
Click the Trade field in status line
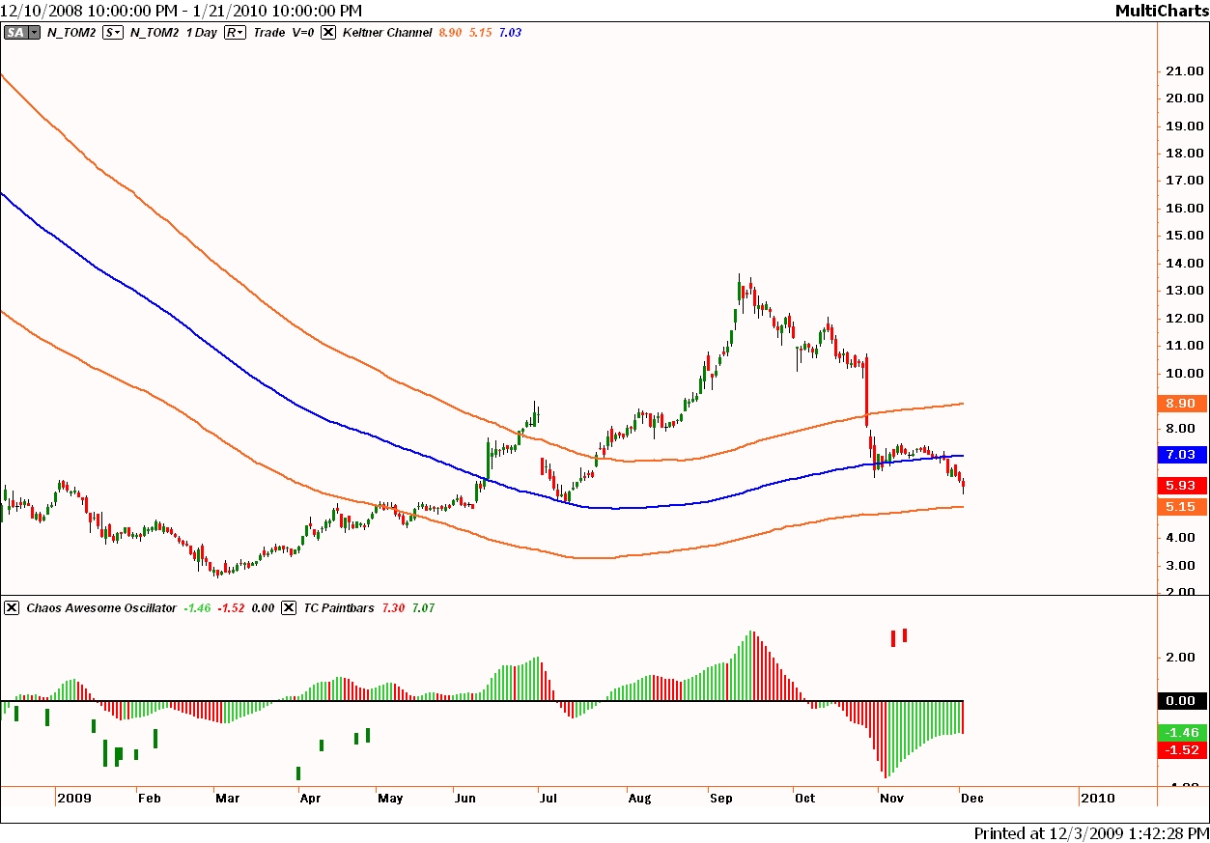(x=269, y=32)
